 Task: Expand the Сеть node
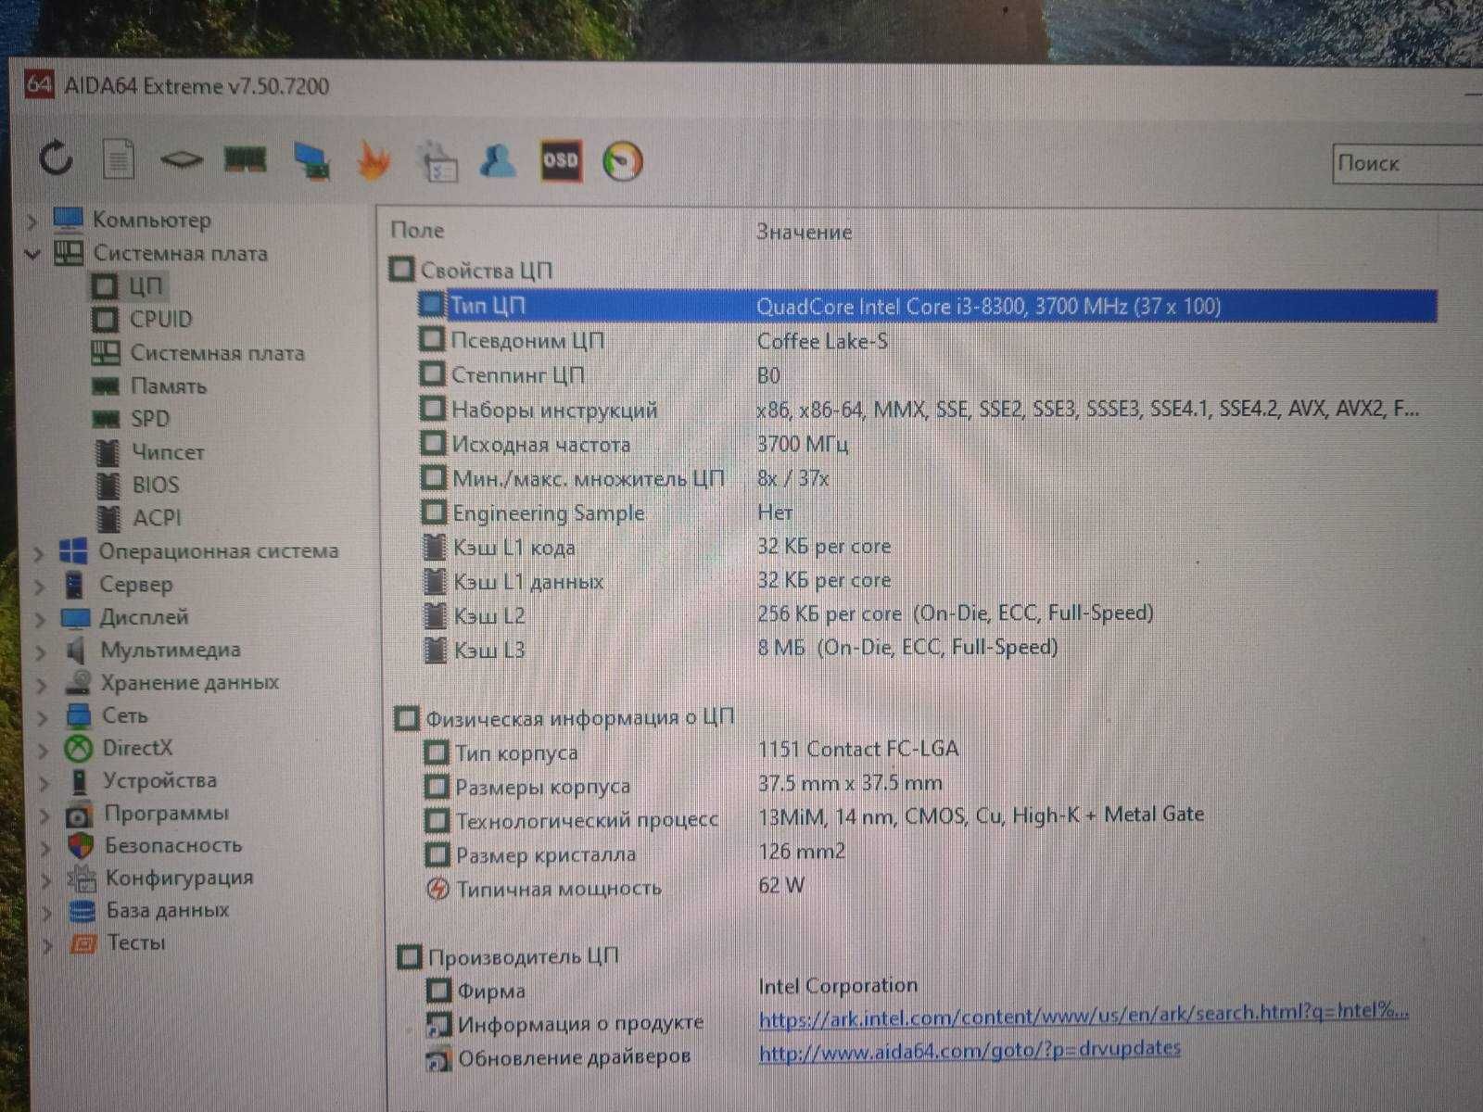[42, 717]
